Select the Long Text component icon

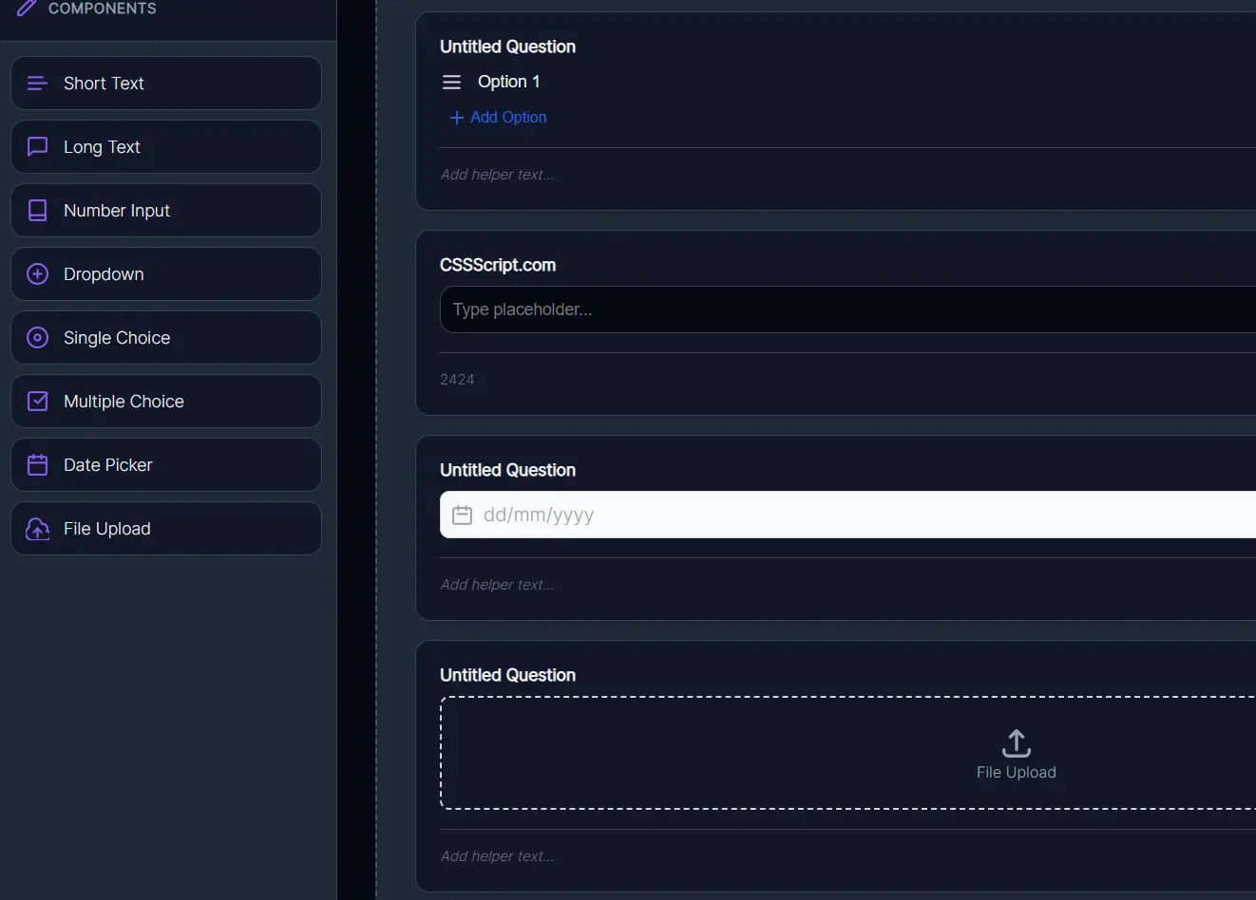pos(37,146)
